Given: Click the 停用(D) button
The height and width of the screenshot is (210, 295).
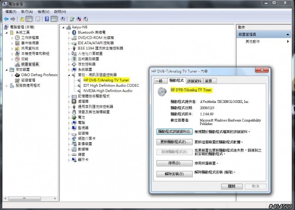Looking at the screenshot, I should tap(174, 163).
